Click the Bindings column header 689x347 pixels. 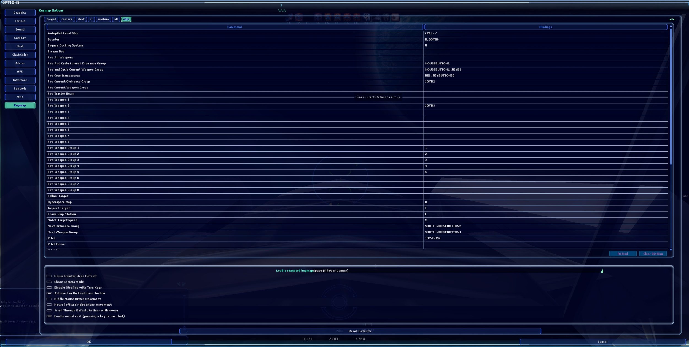545,27
